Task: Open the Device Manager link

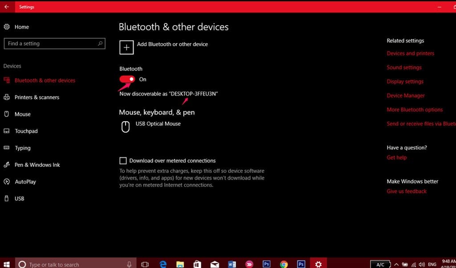Action: (406, 96)
